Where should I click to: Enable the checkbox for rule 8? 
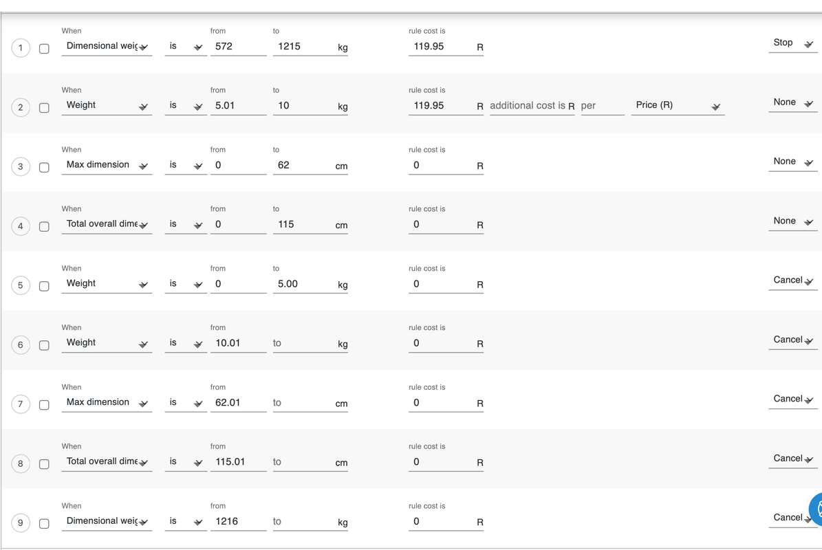[x=44, y=464]
